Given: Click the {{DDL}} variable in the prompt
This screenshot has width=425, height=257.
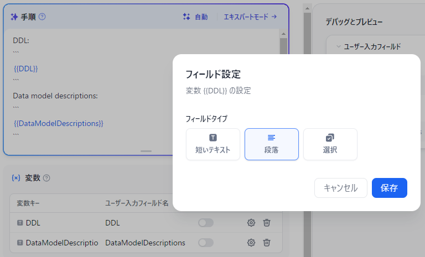Looking at the screenshot, I should (26, 69).
